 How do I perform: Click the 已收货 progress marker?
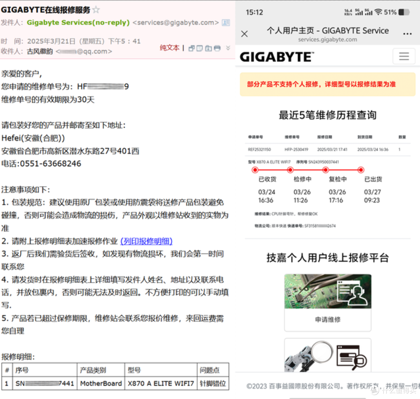tap(255, 170)
